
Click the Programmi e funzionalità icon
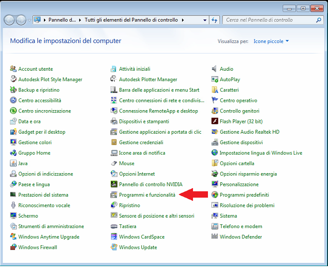(x=114, y=194)
